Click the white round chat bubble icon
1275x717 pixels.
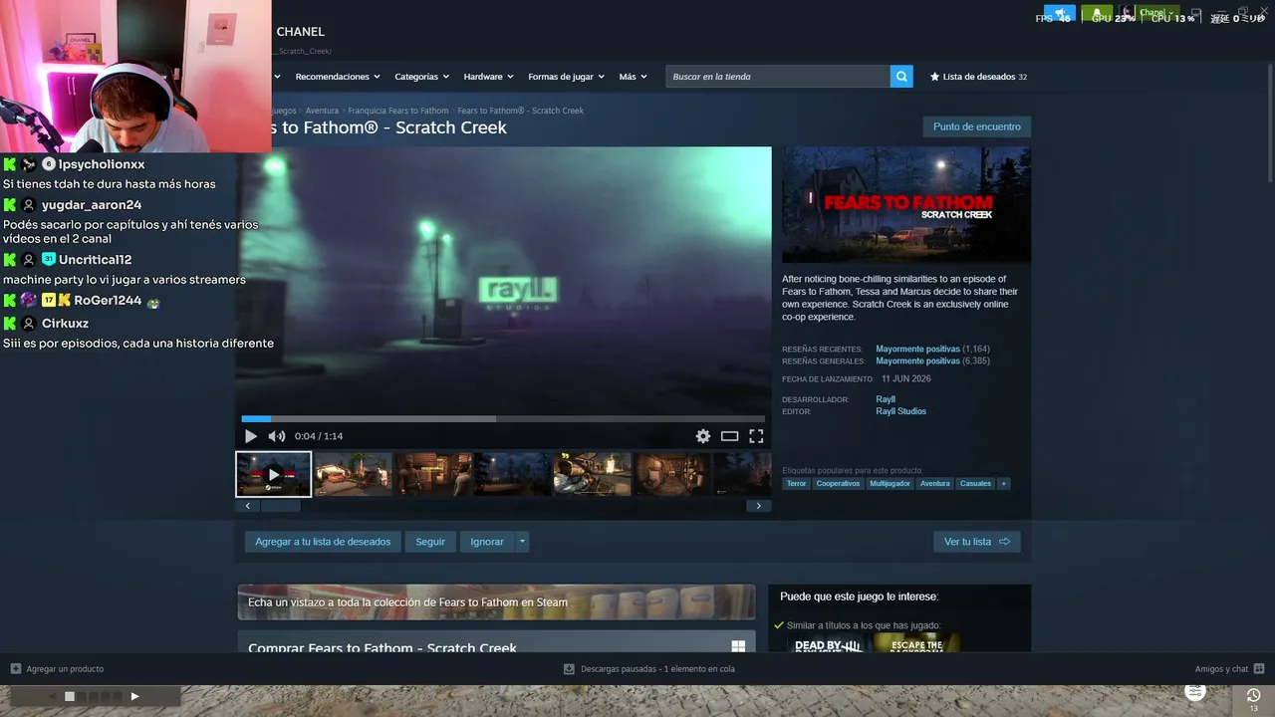[x=1195, y=692]
